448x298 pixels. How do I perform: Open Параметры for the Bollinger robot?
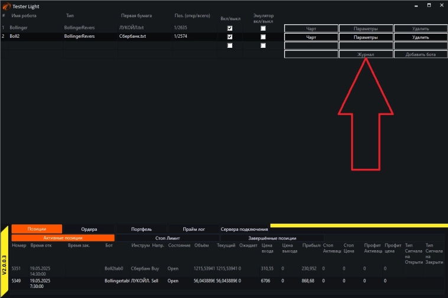point(366,28)
